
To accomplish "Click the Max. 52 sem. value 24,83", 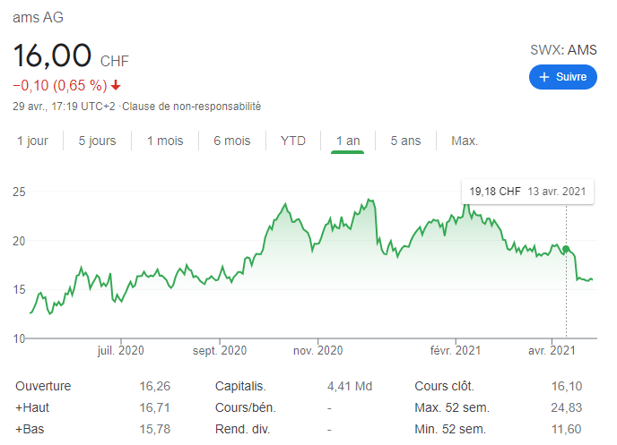I will tap(566, 407).
